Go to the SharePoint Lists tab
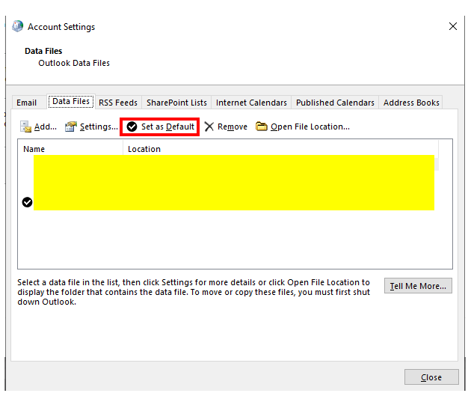The height and width of the screenshot is (399, 468). tap(176, 103)
